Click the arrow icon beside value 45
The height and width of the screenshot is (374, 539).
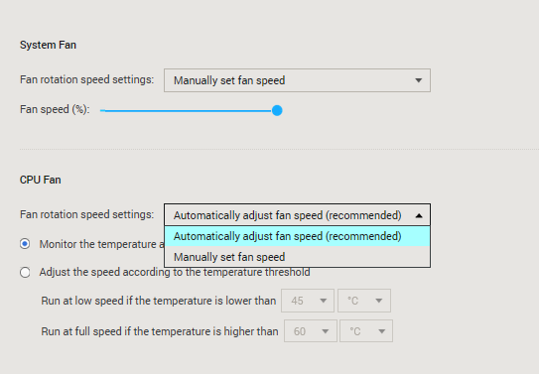point(324,301)
